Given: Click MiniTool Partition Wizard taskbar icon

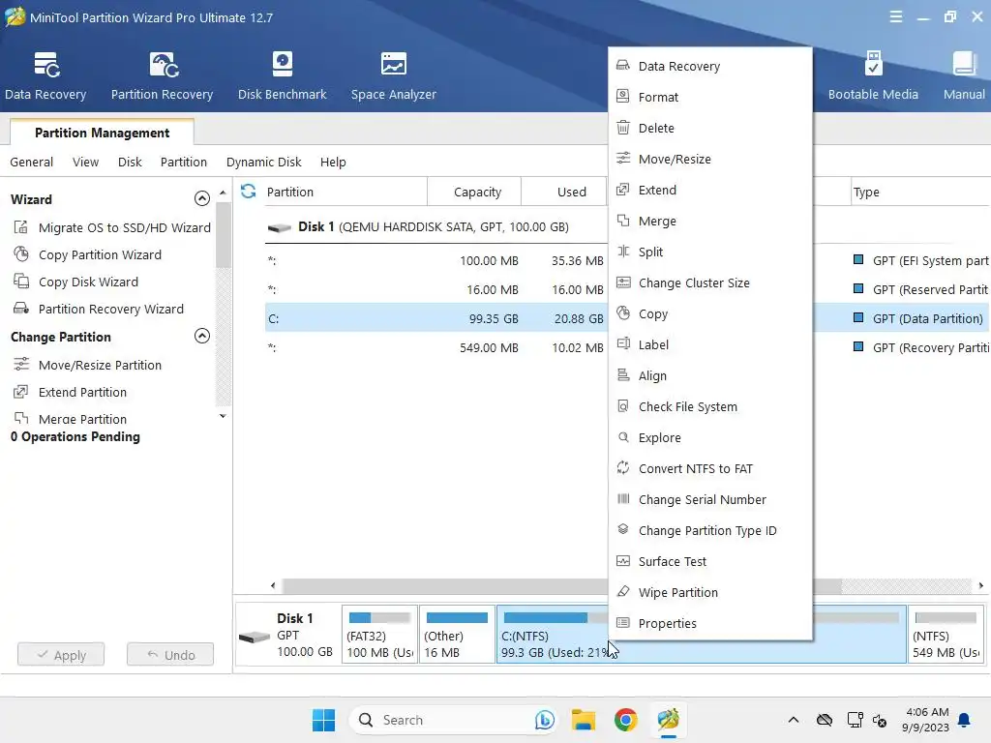Looking at the screenshot, I should click(668, 720).
